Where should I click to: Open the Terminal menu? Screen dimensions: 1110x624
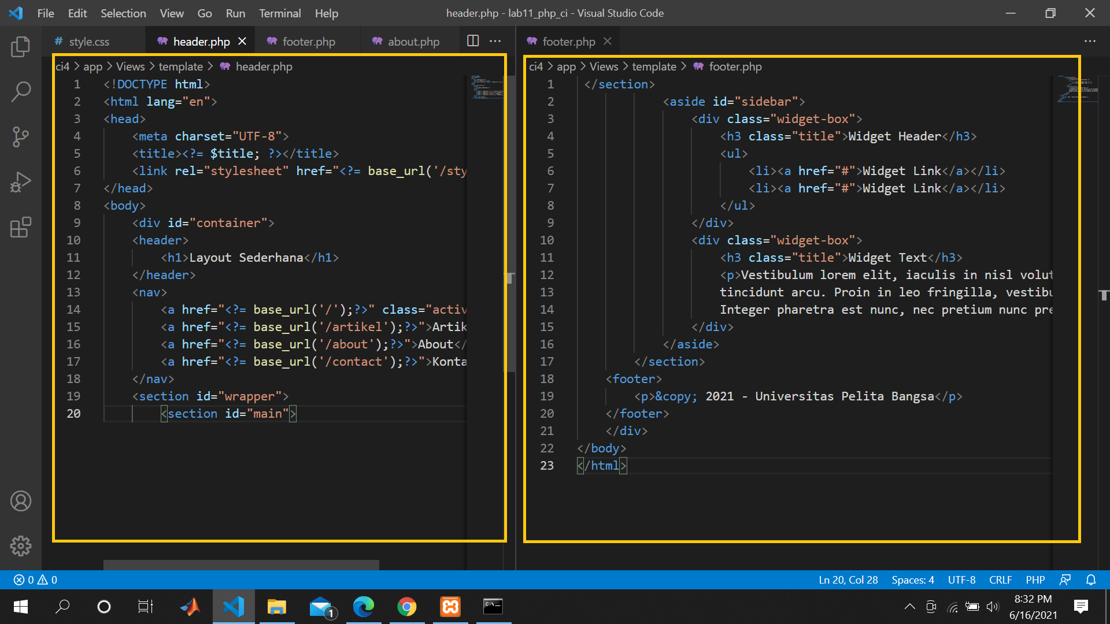(280, 13)
